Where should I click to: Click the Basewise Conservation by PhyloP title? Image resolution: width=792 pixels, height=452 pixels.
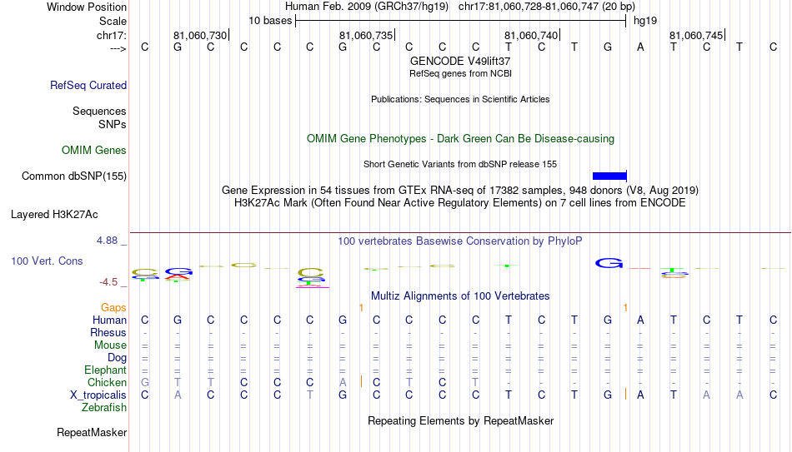pyautogui.click(x=460, y=241)
